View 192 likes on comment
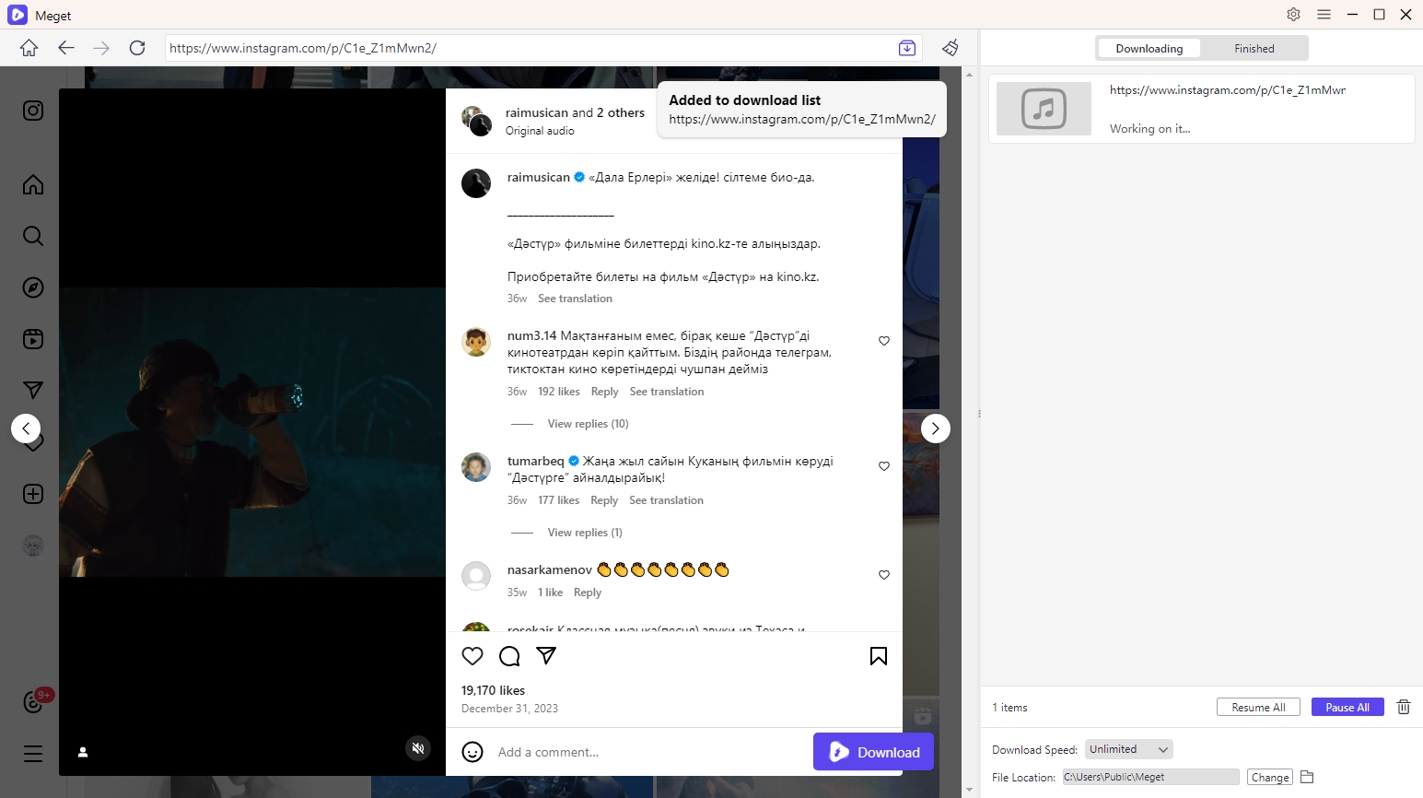 pos(559,392)
